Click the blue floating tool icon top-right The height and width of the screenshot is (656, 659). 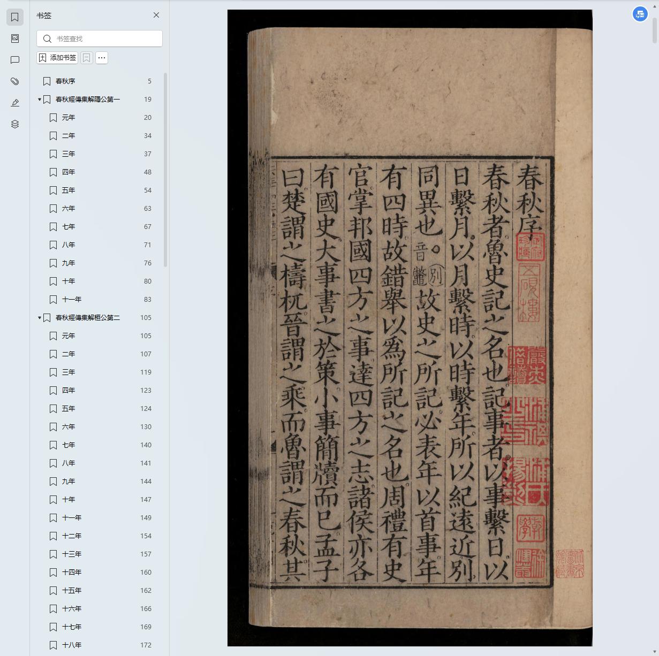640,14
